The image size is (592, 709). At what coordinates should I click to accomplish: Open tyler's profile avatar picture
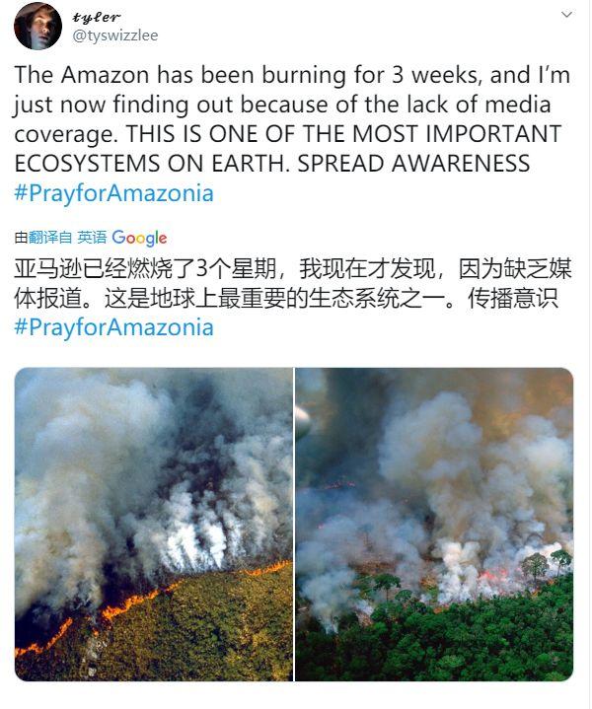pos(38,26)
